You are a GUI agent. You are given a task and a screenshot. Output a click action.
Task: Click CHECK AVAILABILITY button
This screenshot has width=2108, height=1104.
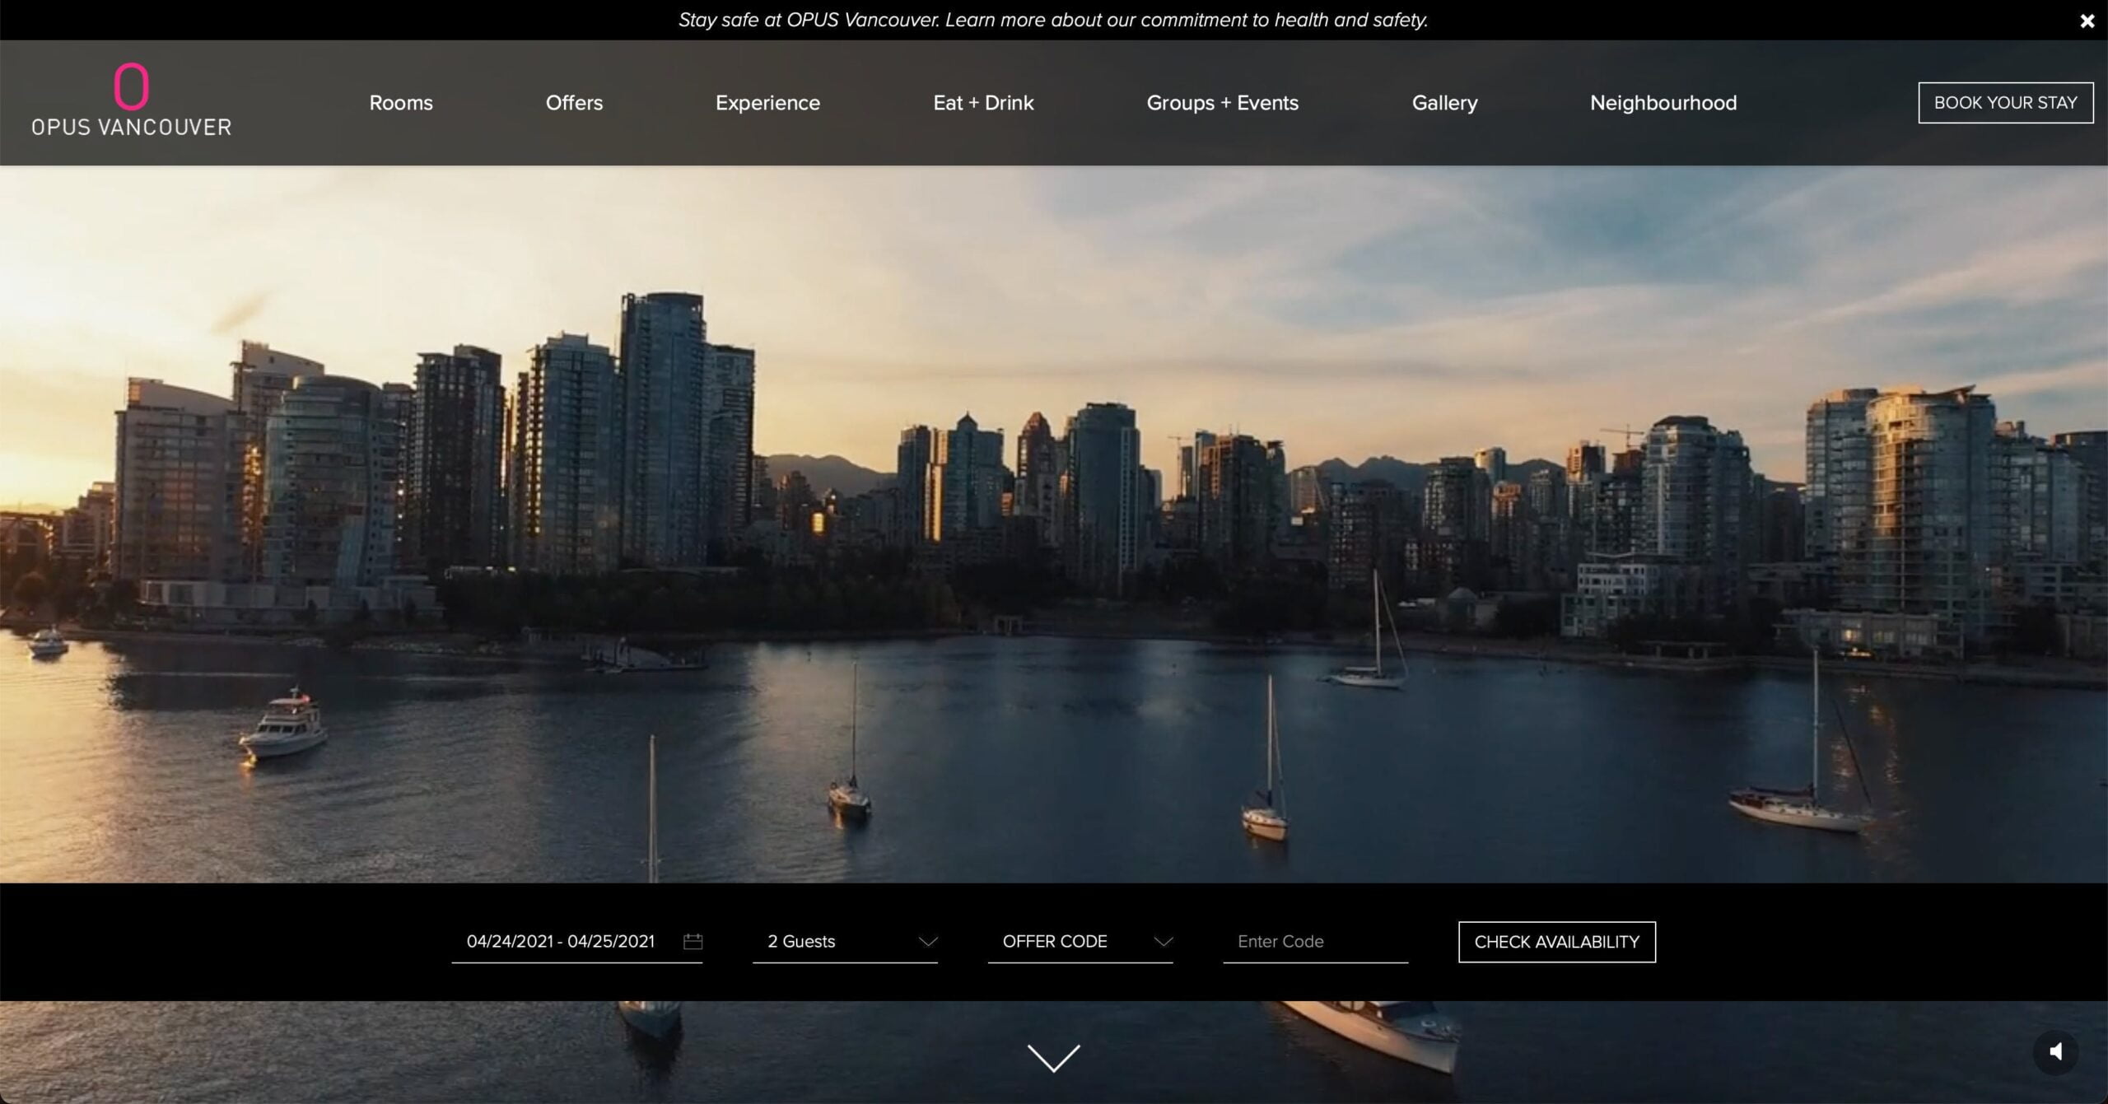pos(1556,942)
